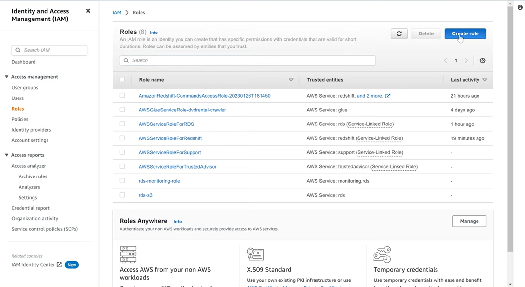
Task: Open the rds-monitoring-role link
Action: point(159,181)
